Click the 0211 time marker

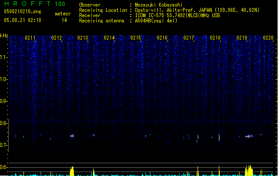(30, 38)
